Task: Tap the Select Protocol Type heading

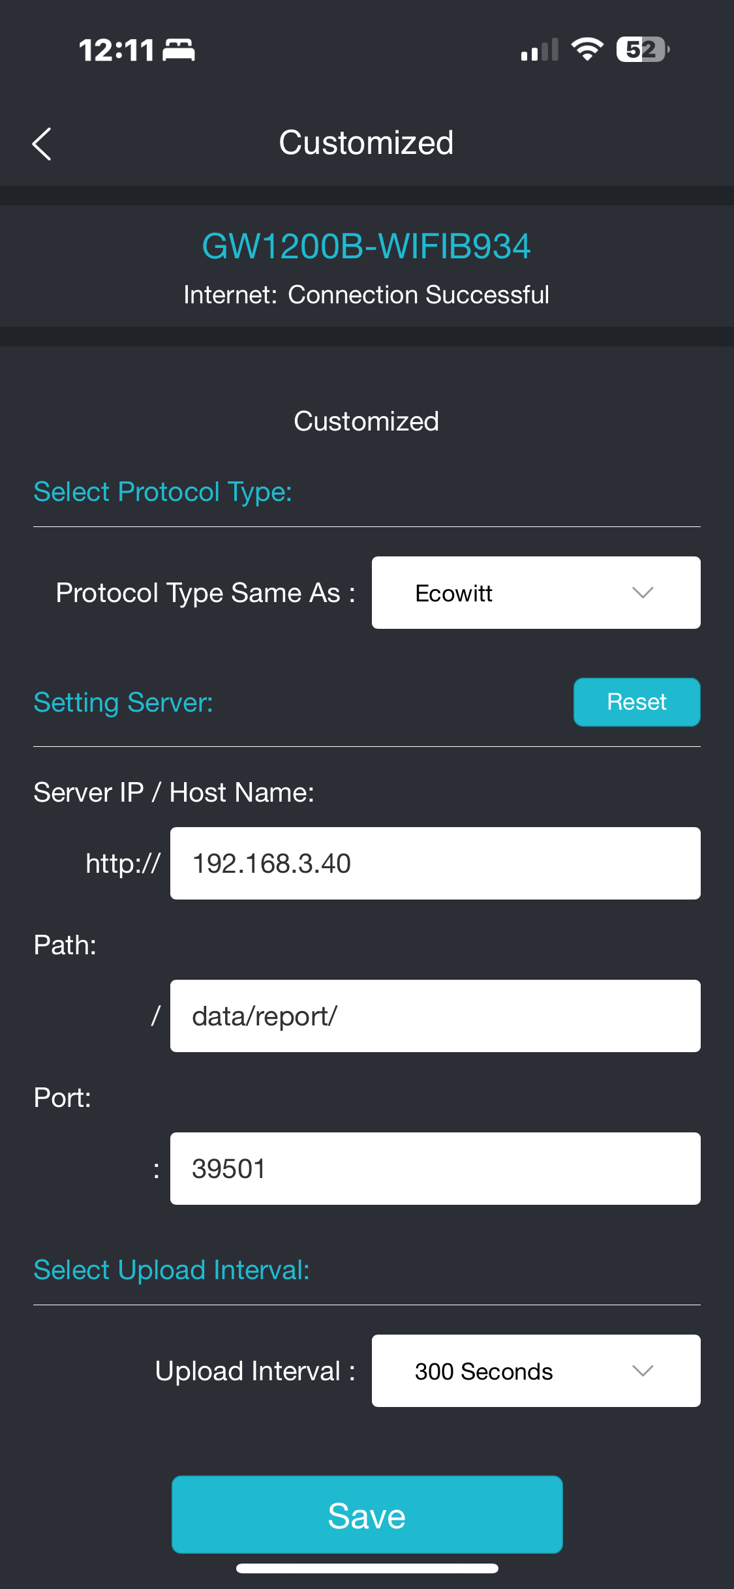Action: [162, 492]
